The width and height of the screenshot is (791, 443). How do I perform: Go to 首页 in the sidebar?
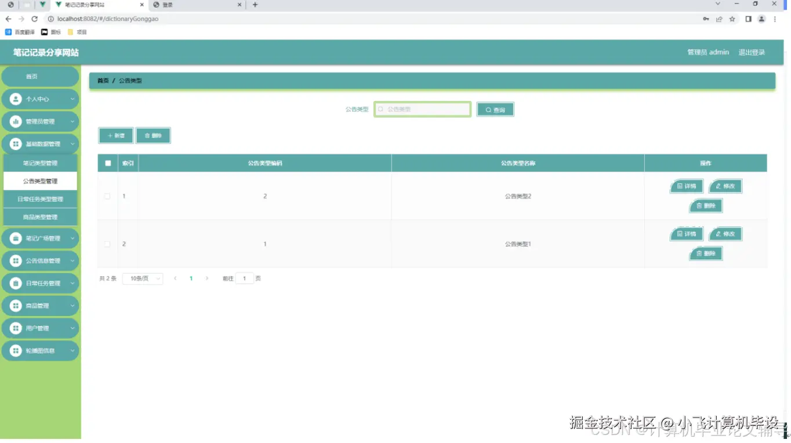click(40, 77)
